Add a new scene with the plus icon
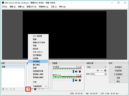129x96 pixels. pyautogui.click(x=3, y=89)
